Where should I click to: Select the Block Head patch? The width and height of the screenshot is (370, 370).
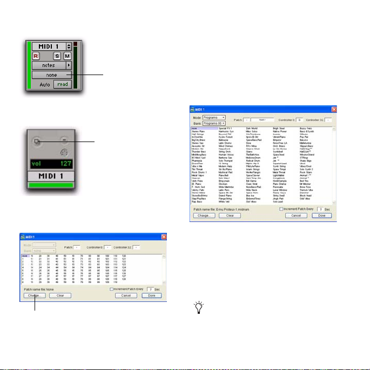(306, 196)
